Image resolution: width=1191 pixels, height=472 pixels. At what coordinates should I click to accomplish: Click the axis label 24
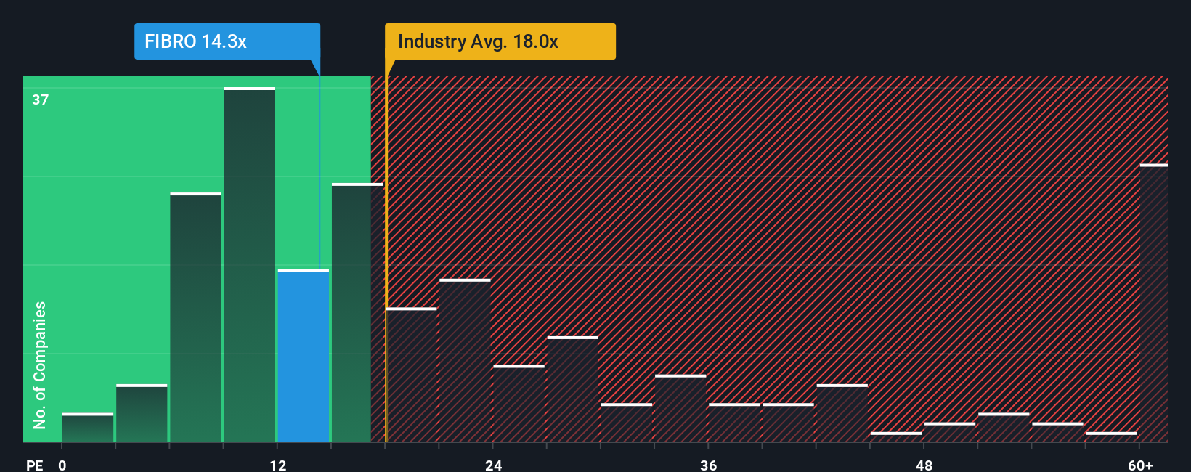tap(494, 465)
